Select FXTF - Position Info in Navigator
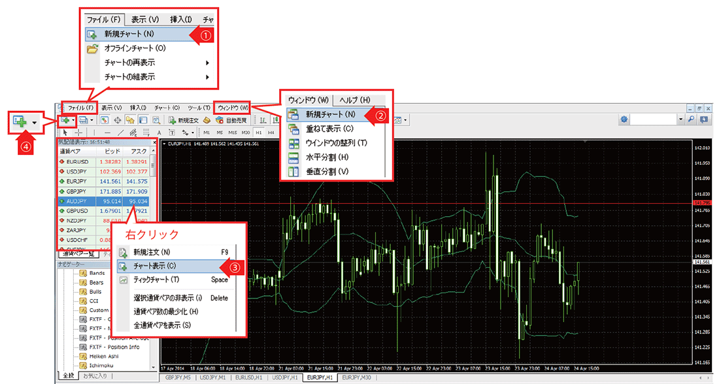 (114, 347)
